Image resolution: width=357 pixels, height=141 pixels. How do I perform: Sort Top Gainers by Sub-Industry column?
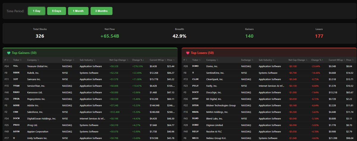click(x=87, y=60)
